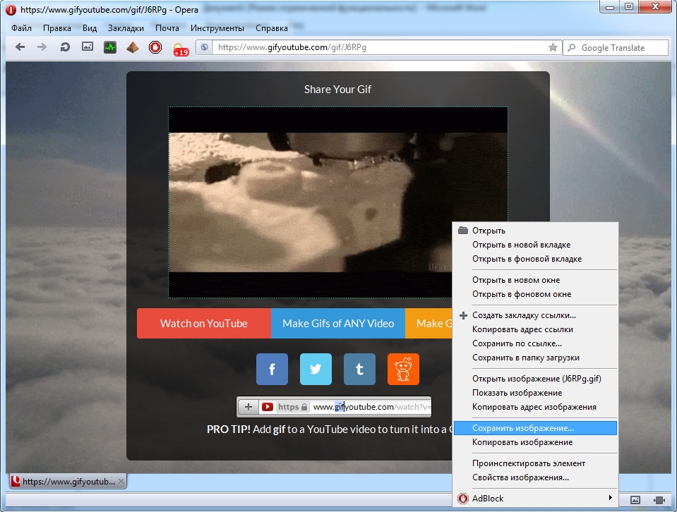Select Сохранить изображение... in context menu
Viewport: 677px width, 512px height.
(523, 428)
